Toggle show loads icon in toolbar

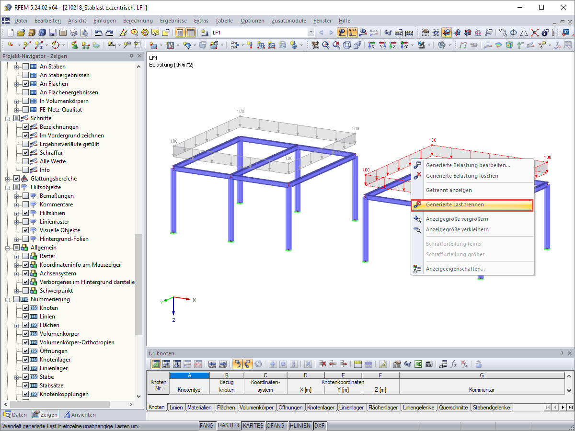343,33
